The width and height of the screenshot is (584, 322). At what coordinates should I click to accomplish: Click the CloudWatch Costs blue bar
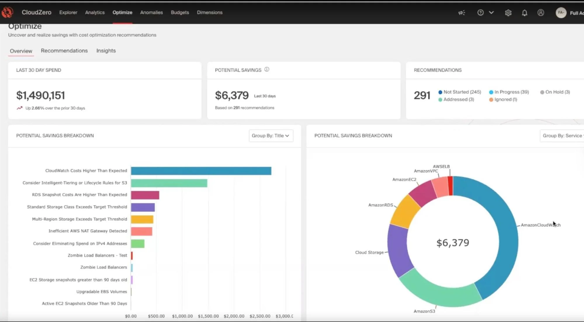201,171
